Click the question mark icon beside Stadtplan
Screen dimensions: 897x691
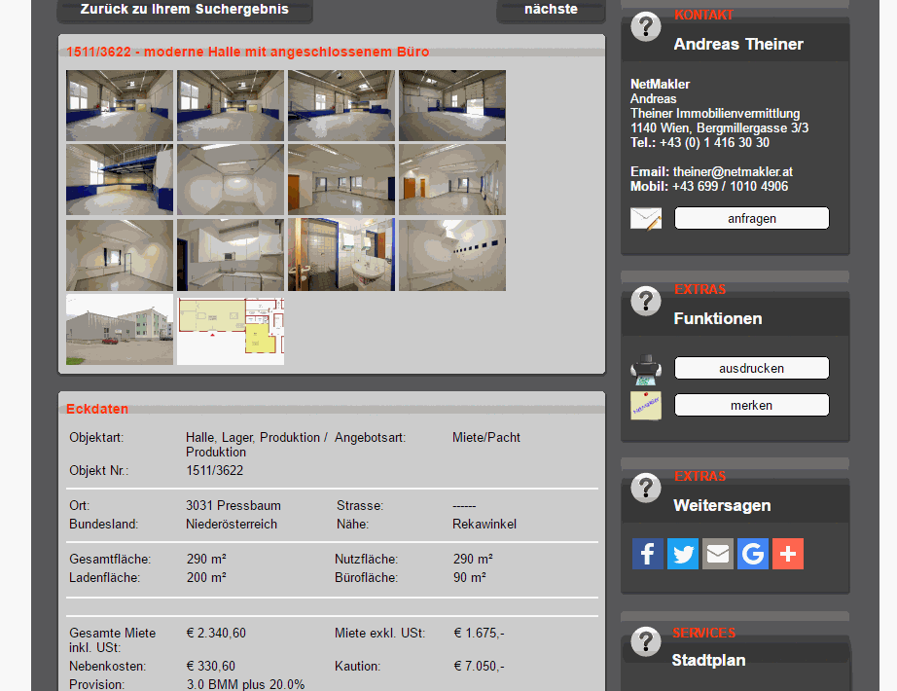pyautogui.click(x=645, y=642)
